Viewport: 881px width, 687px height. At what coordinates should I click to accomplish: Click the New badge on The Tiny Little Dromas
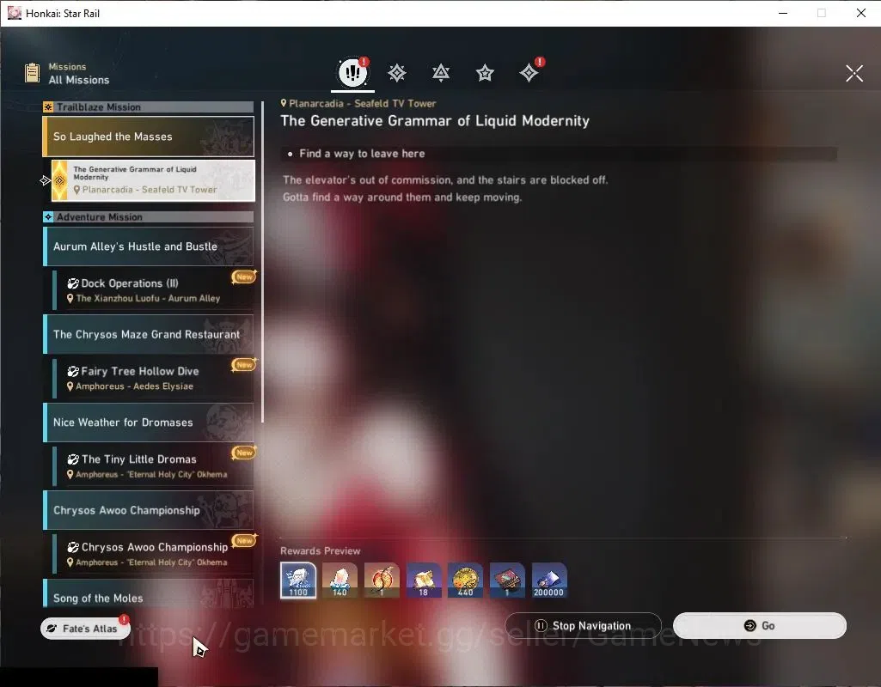[x=244, y=453]
